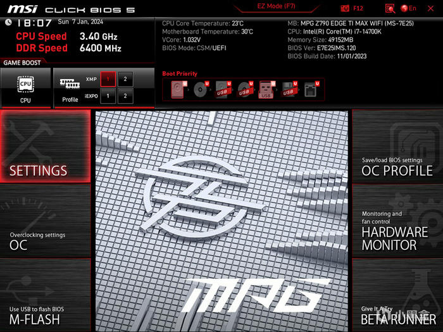Viewport: 443px width, 332px height.
Task: Select USB hard disk boot device
Action: pyautogui.click(x=223, y=90)
